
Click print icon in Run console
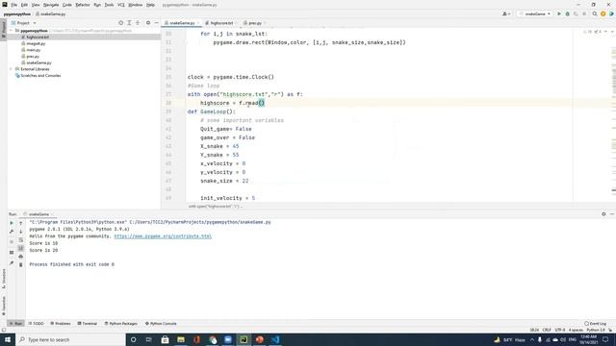point(21,257)
